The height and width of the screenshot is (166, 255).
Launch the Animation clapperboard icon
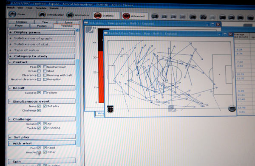click(70, 15)
